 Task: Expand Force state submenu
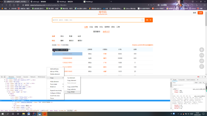click(x=55, y=84)
